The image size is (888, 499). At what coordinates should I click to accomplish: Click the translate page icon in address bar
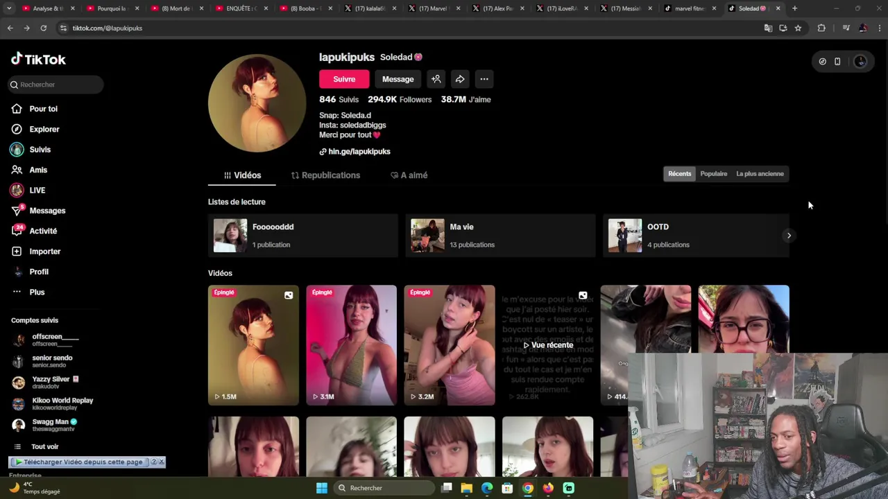coord(768,28)
